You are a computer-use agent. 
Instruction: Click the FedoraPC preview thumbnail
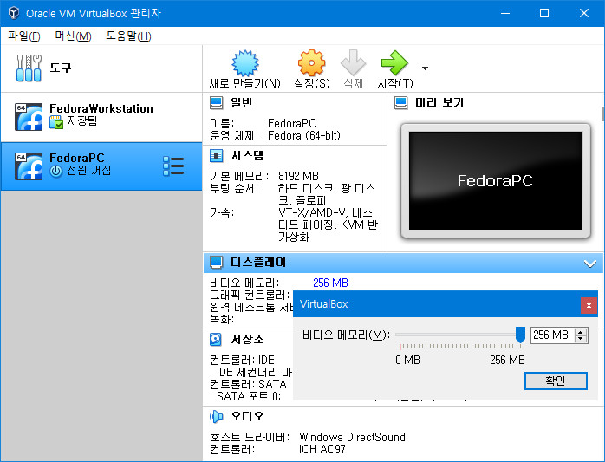[x=496, y=180]
